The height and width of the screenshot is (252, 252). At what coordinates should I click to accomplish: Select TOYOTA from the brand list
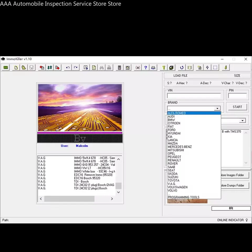tap(194, 181)
